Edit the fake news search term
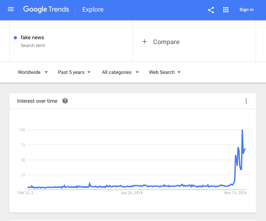This screenshot has height=221, width=266. click(32, 38)
